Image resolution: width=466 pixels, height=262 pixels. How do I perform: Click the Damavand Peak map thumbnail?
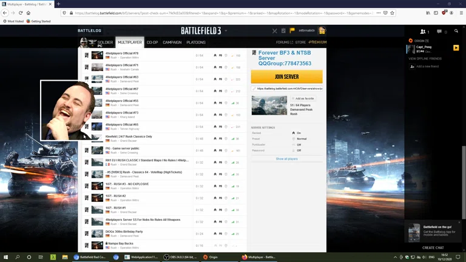[x=269, y=105]
